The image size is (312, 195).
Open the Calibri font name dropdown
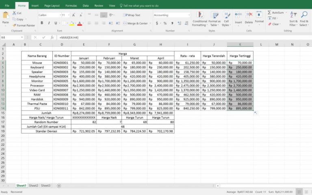coord(60,15)
